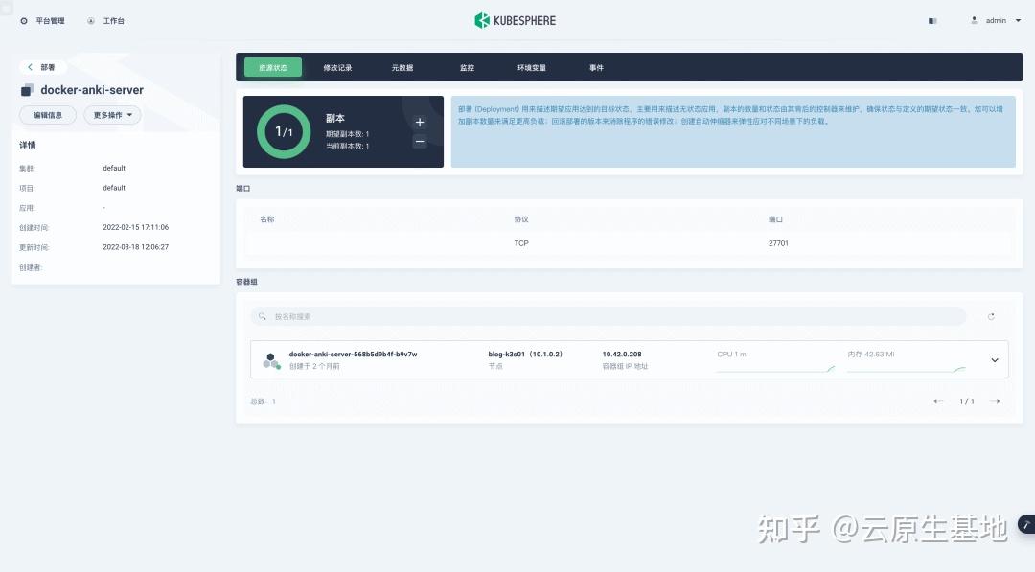This screenshot has height=572, width=1035.
Task: Expand the docker-anki-server pod row chevron
Action: (x=995, y=359)
